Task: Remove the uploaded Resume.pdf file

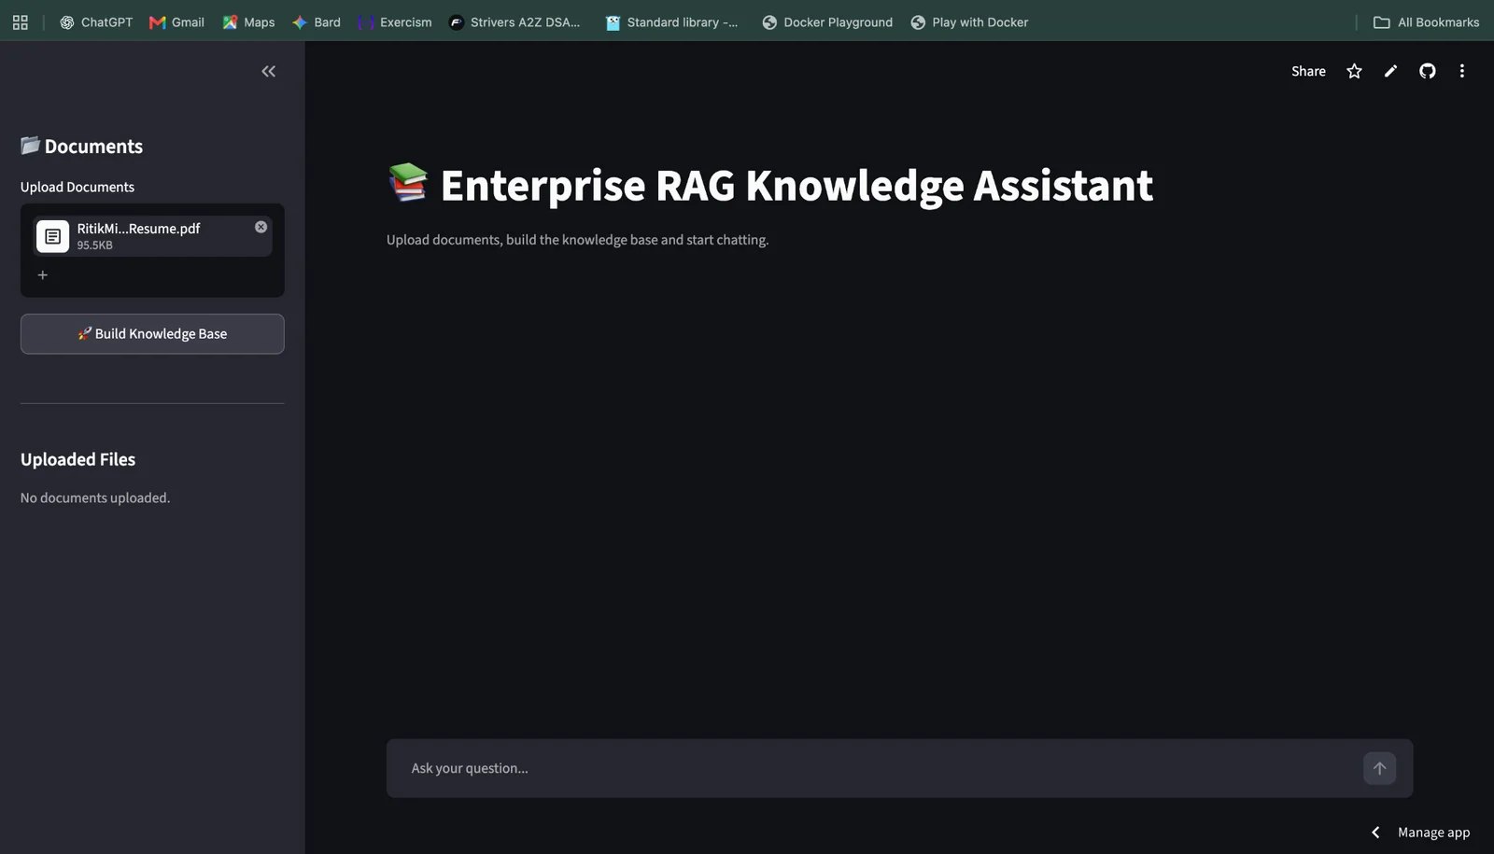Action: pos(261,227)
